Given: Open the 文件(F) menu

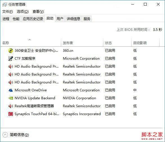Looking at the screenshot, I should (x=8, y=12).
